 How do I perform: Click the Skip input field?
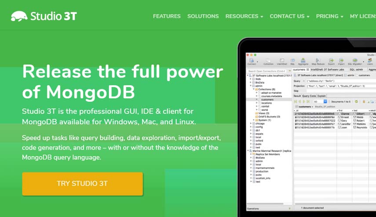pos(341,91)
